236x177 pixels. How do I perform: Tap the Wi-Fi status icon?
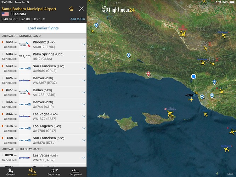[220, 2]
